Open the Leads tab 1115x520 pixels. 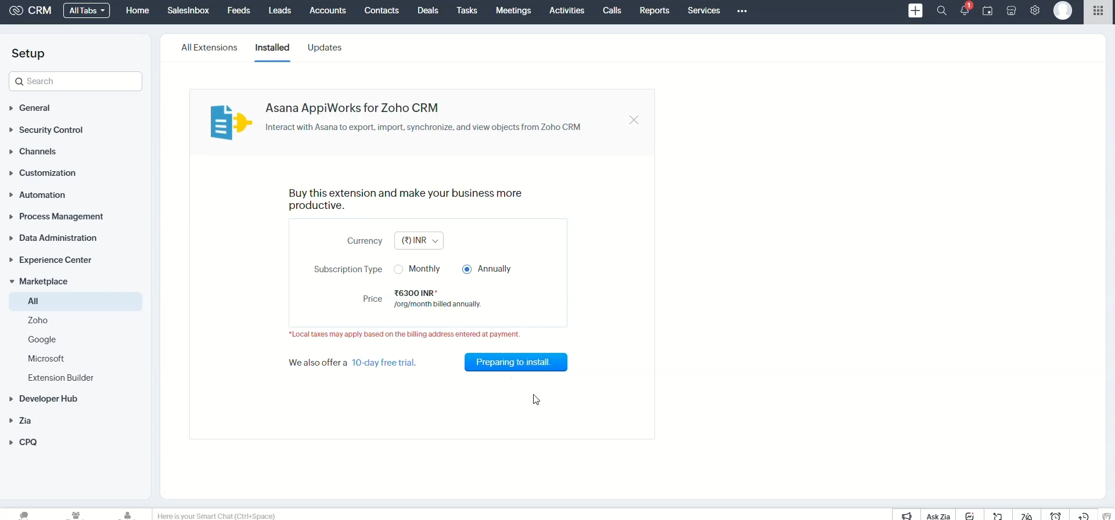[280, 10]
